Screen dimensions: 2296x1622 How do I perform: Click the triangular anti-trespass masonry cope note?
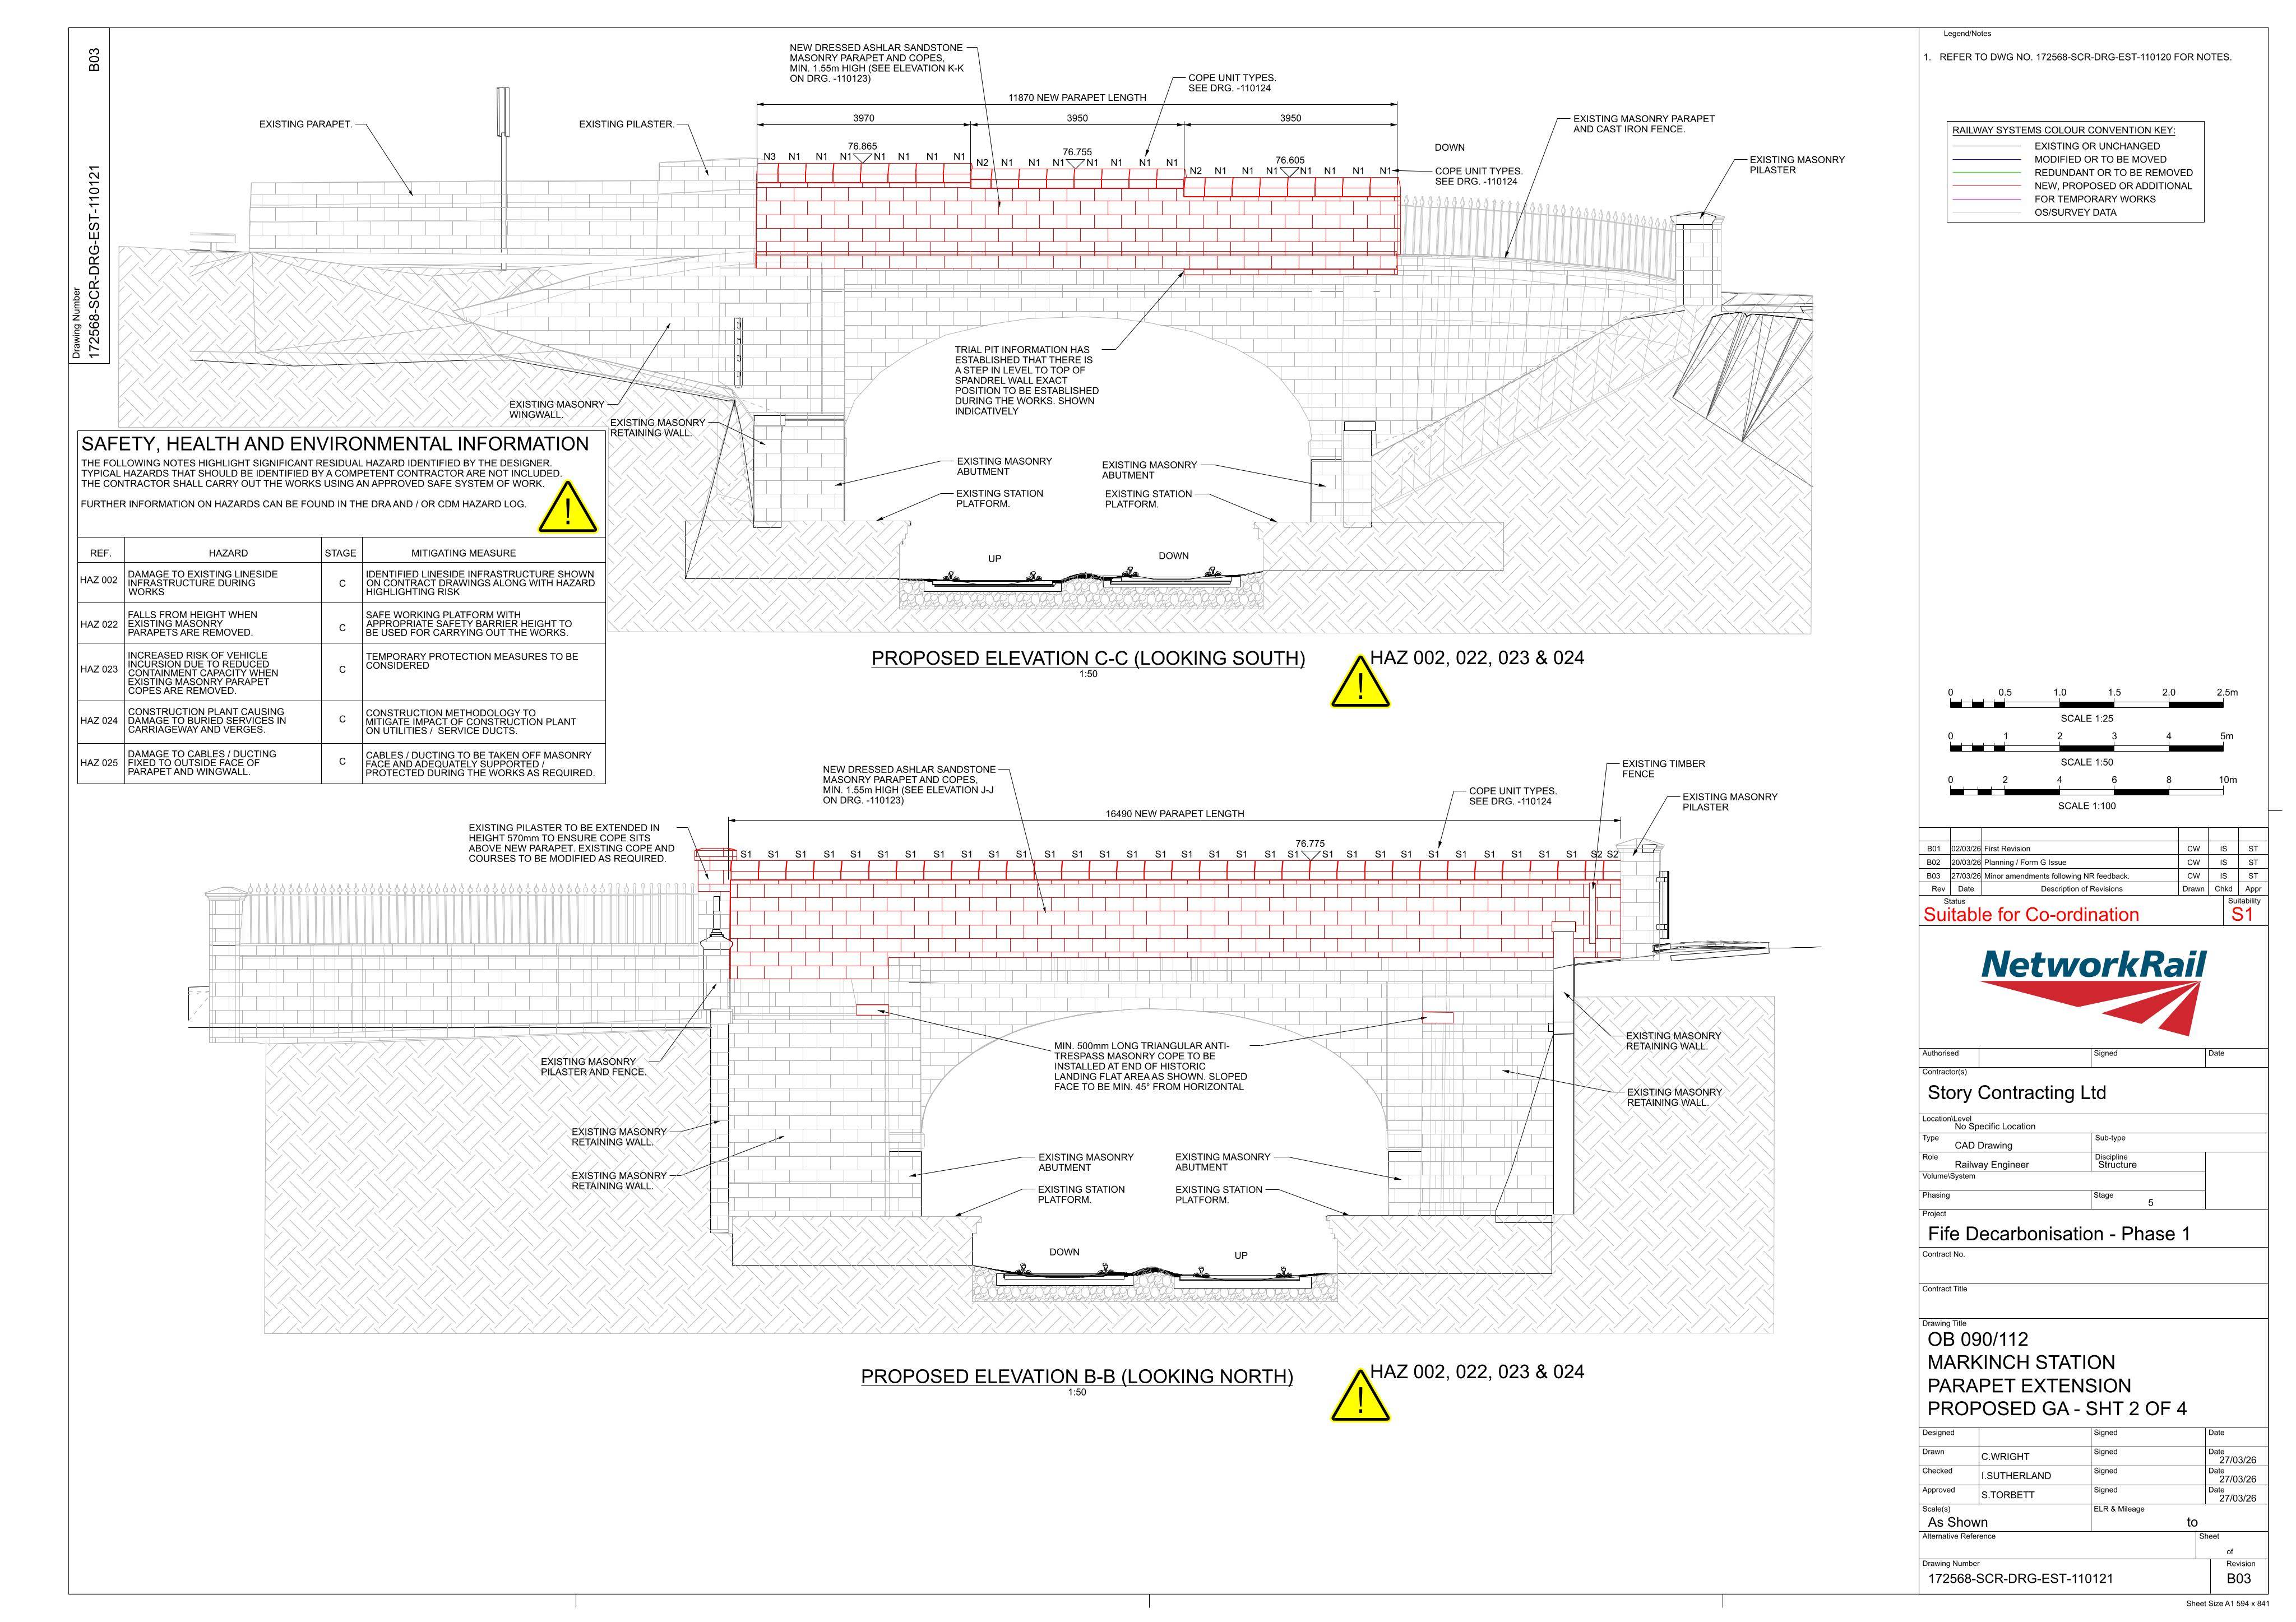pos(1150,1066)
